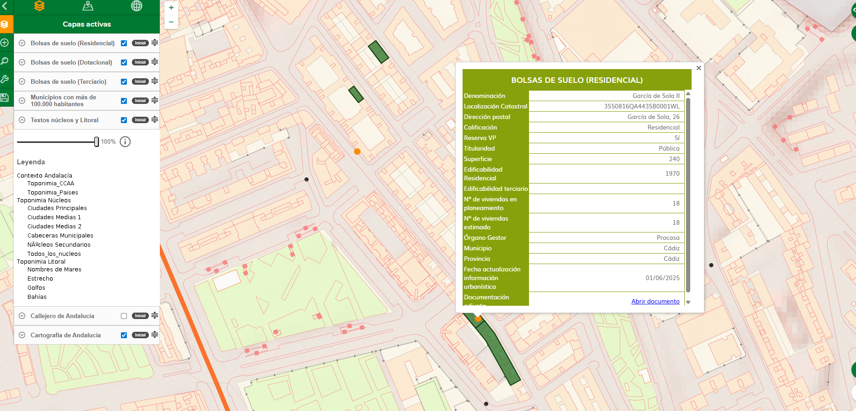
Task: Uncheck Bolsas de suelo (Residencial) layer
Action: [x=124, y=43]
